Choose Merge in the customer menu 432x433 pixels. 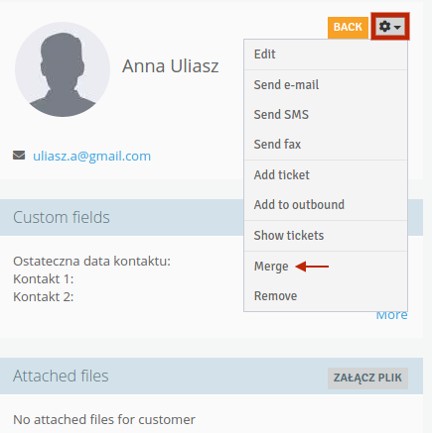click(326, 267)
